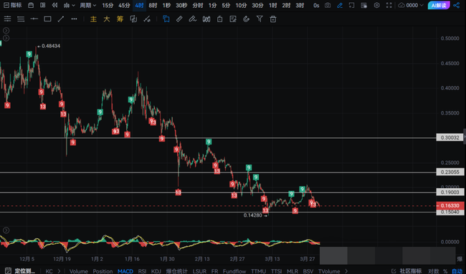Image resolution: width=466 pixels, height=274 pixels.
Task: Click the candle compare tool icon
Action: [x=206, y=19]
